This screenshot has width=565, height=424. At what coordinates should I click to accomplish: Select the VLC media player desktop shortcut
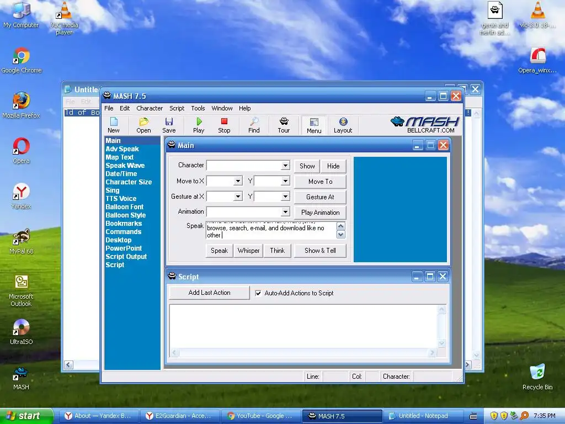click(x=64, y=18)
